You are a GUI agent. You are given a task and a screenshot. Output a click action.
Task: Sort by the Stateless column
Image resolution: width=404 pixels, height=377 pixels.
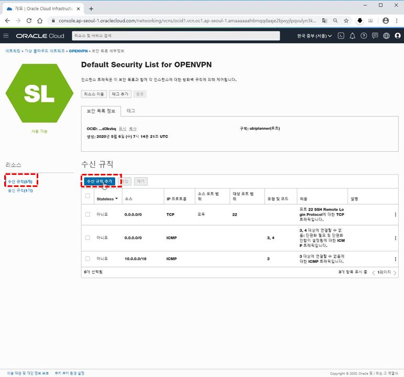[107, 199]
